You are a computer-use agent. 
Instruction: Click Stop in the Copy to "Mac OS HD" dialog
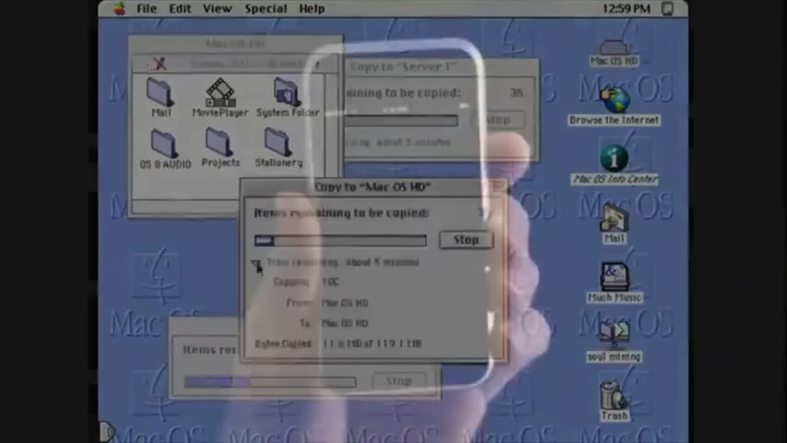point(466,240)
